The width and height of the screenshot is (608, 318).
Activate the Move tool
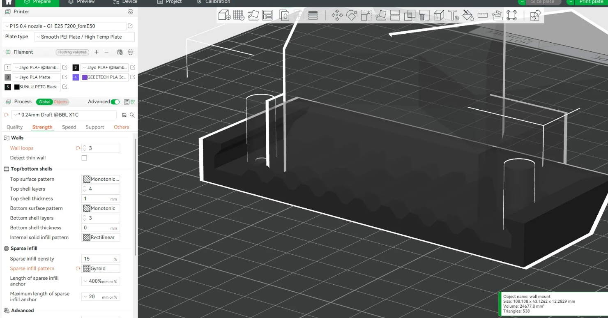click(337, 16)
